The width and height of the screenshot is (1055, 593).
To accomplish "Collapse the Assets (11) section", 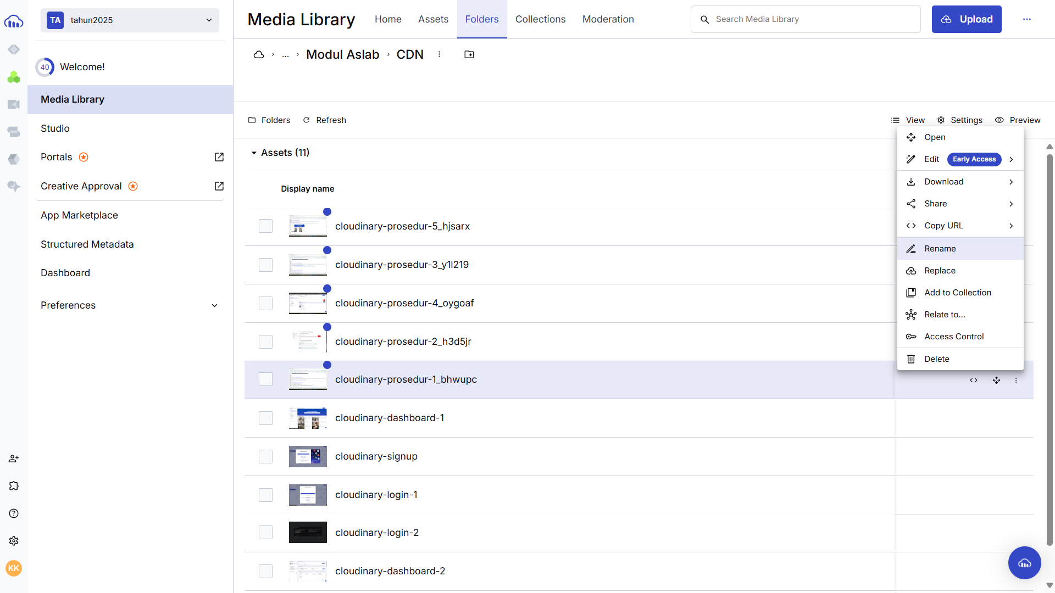I will tap(253, 153).
